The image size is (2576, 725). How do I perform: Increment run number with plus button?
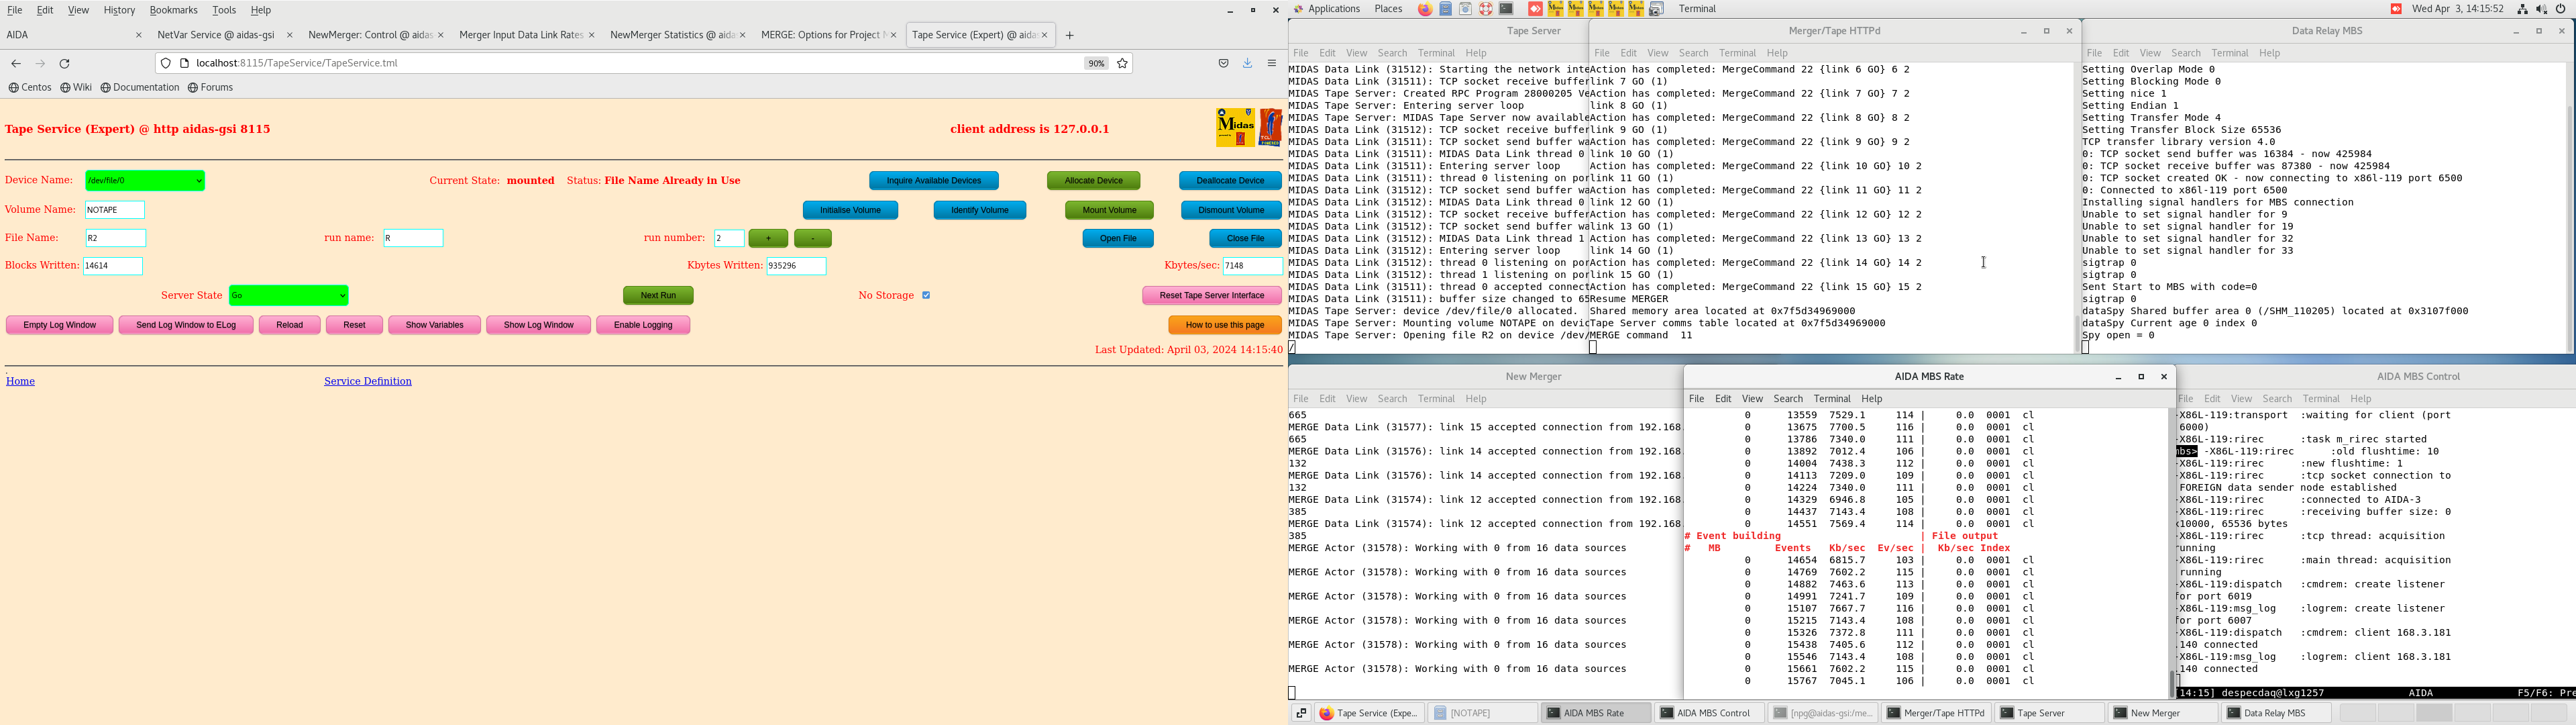pos(768,238)
